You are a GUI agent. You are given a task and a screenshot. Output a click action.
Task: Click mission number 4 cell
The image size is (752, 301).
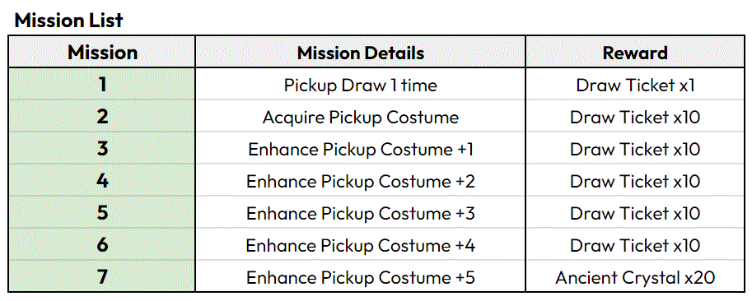tap(102, 181)
